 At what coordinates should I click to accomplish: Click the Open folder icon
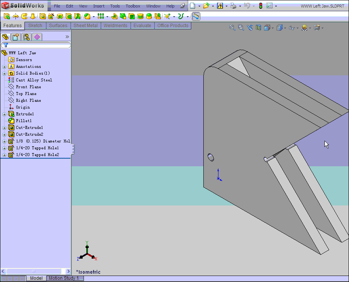(206, 6)
